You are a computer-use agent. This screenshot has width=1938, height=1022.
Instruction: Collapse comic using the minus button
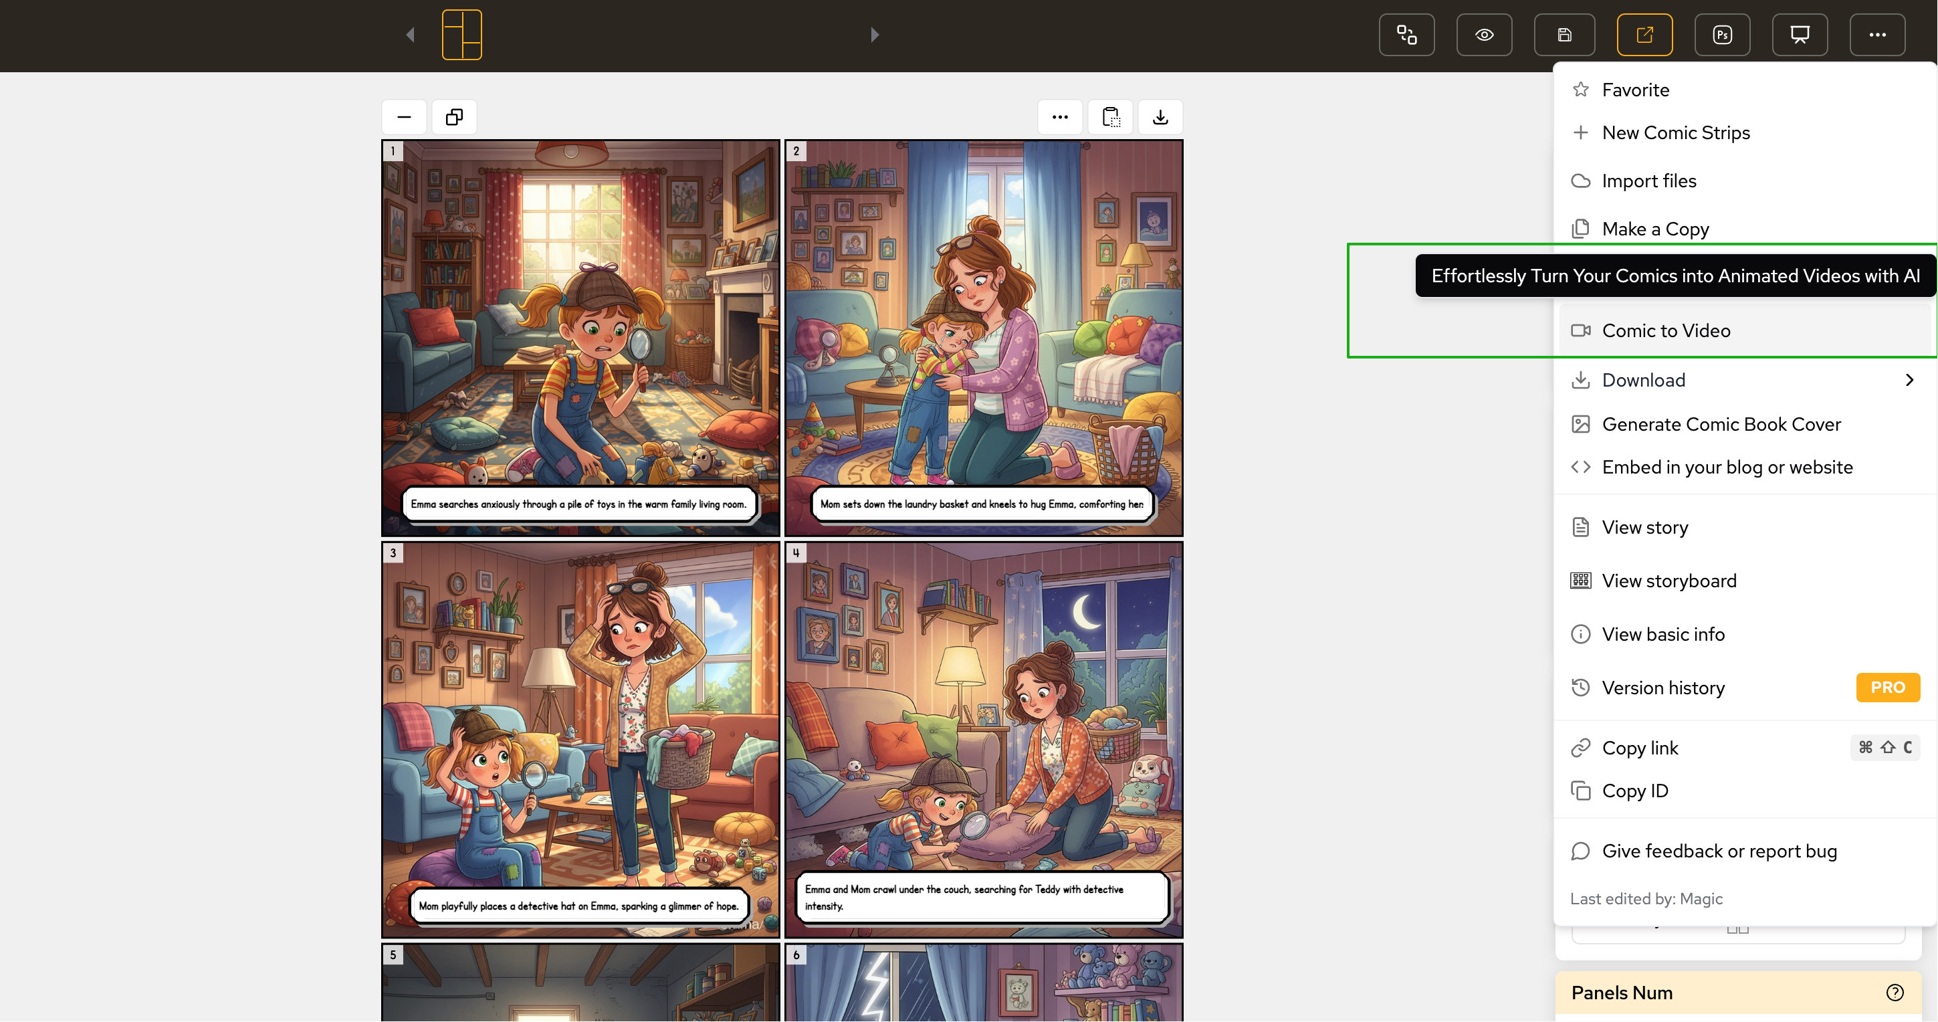pos(404,118)
